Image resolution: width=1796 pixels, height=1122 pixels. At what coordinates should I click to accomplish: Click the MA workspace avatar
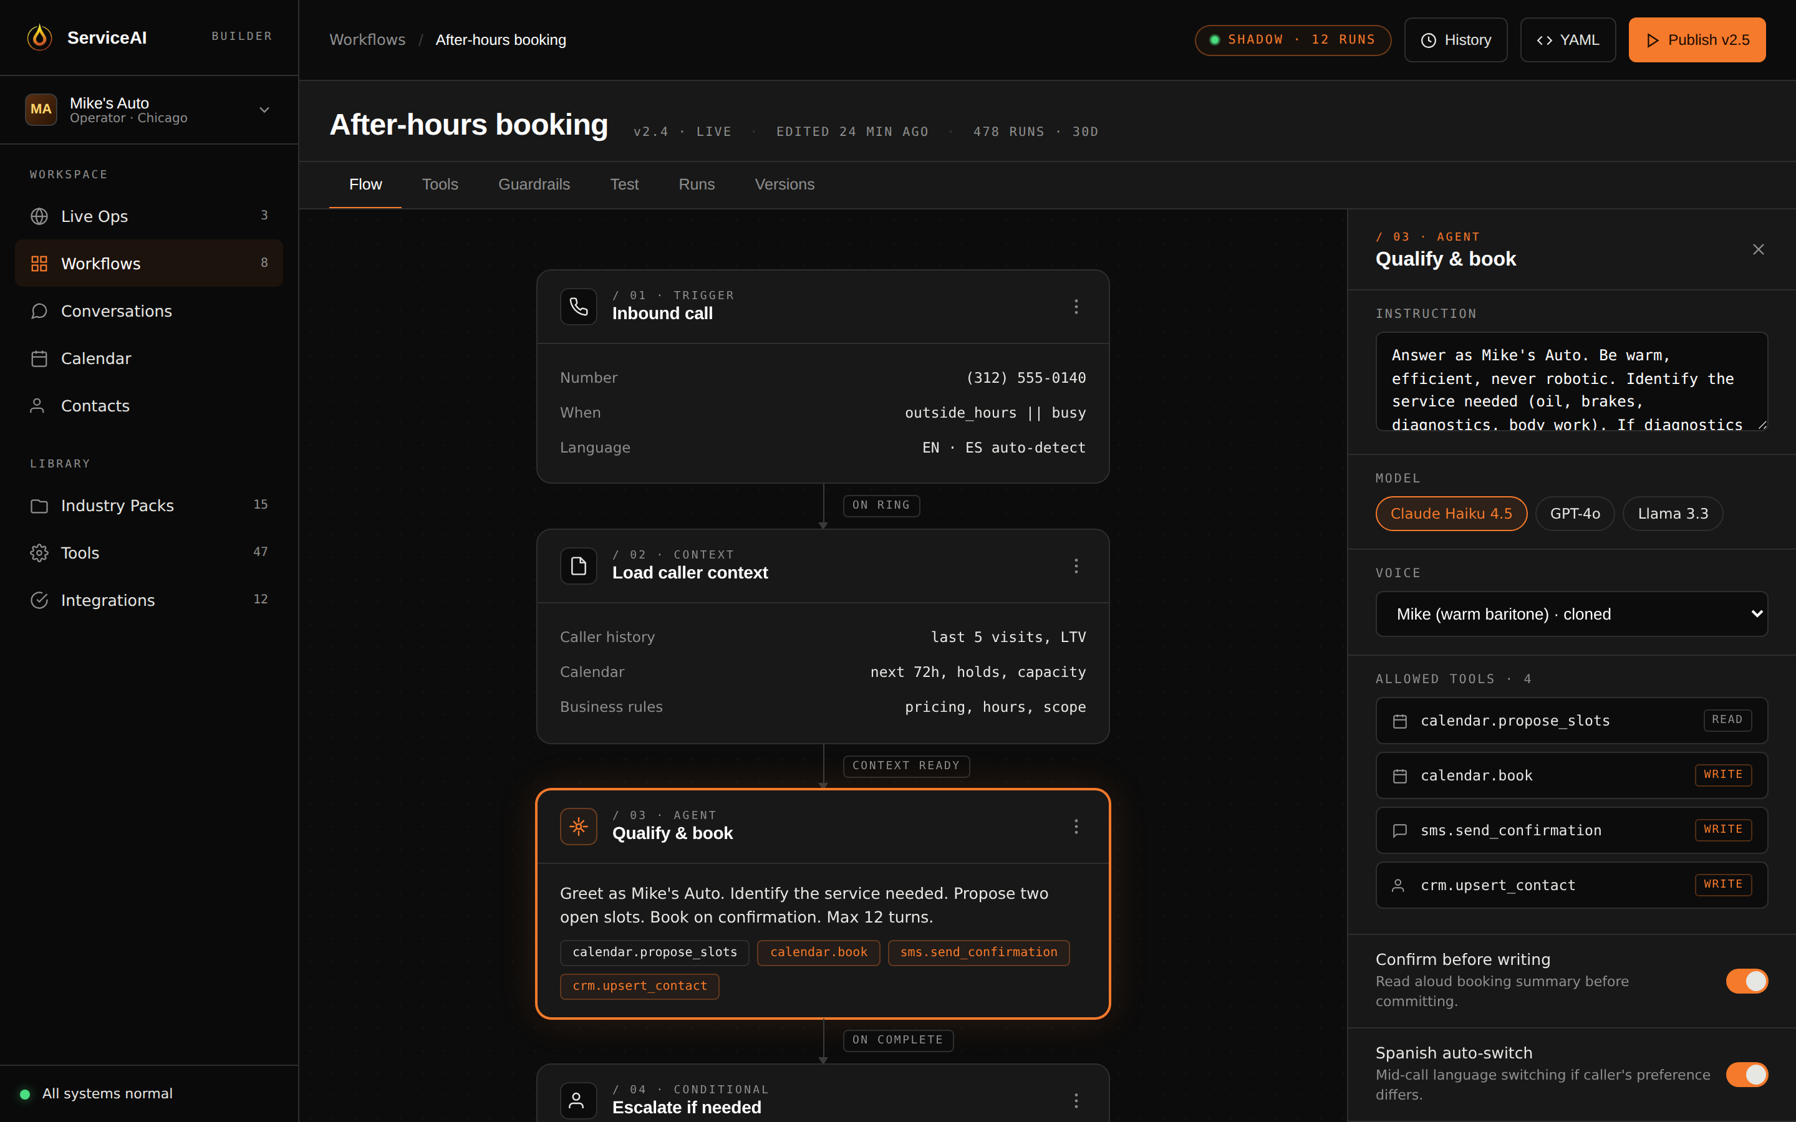coord(41,110)
